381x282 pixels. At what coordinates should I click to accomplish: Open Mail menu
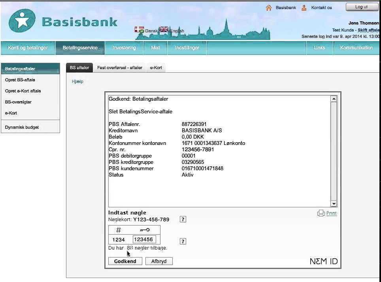(155, 48)
